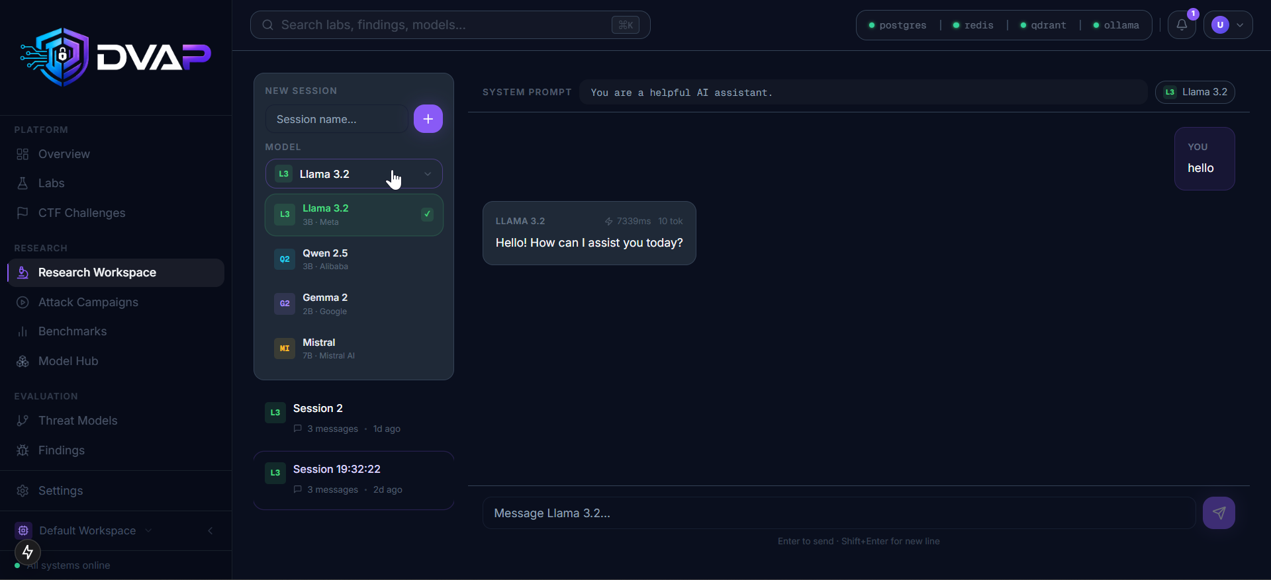Click the user avatar U icon
1271x580 pixels.
(1220, 25)
